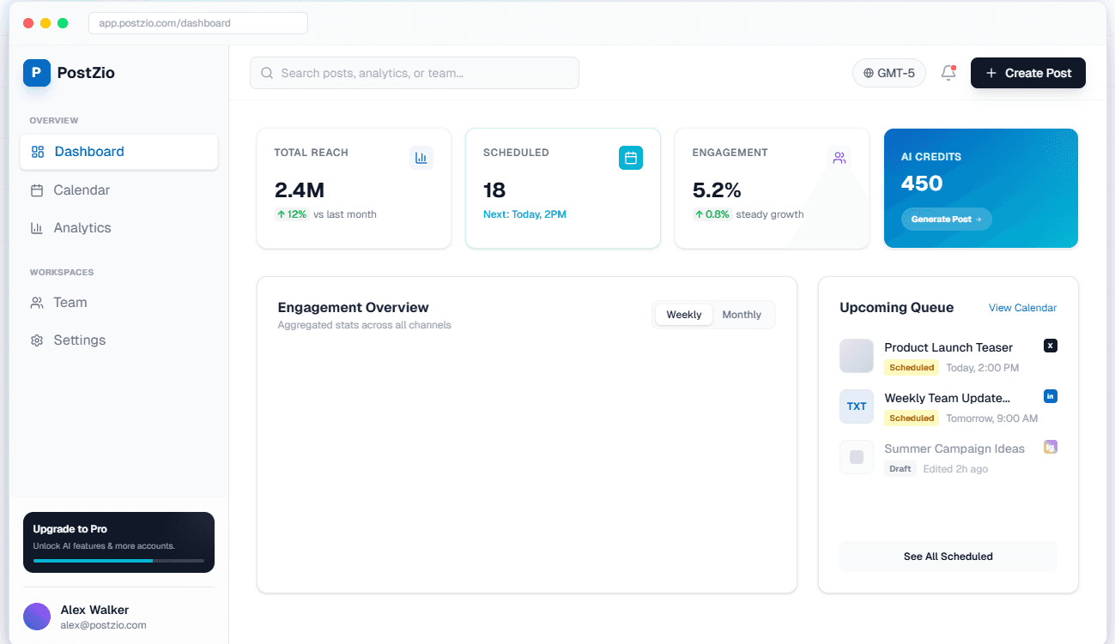The height and width of the screenshot is (644, 1115).
Task: Click the search posts input field
Action: (x=414, y=73)
